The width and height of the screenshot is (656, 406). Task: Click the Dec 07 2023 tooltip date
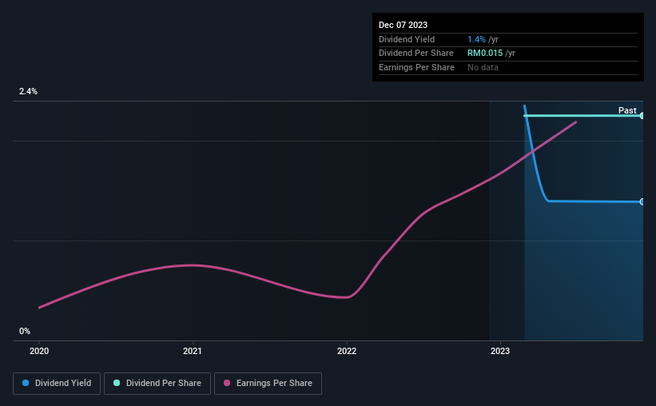tap(403, 25)
